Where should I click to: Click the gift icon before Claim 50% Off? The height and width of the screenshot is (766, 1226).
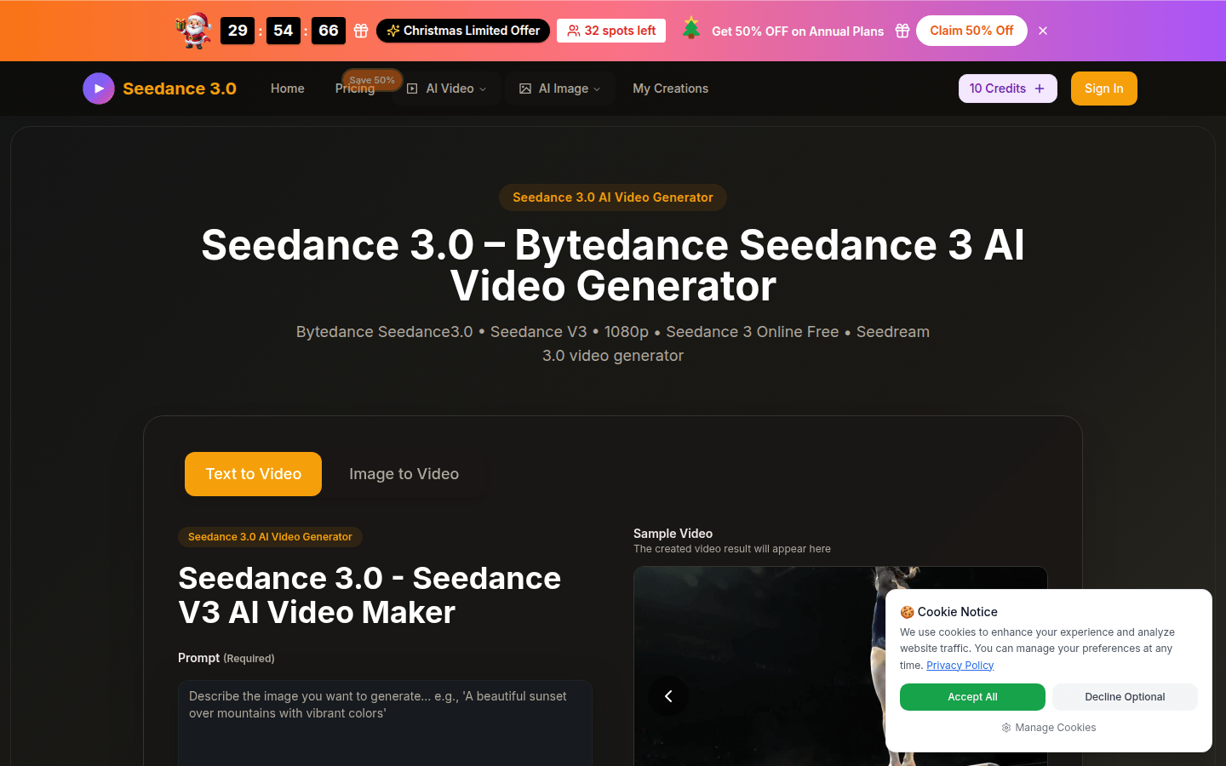pos(902,31)
